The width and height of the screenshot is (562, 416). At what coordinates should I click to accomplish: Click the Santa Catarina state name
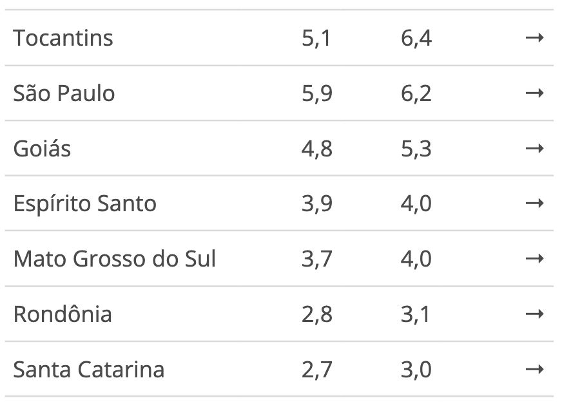89,369
